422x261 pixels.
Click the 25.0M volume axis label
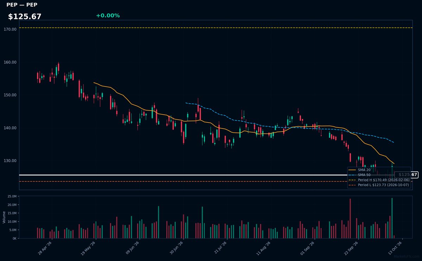(12, 196)
